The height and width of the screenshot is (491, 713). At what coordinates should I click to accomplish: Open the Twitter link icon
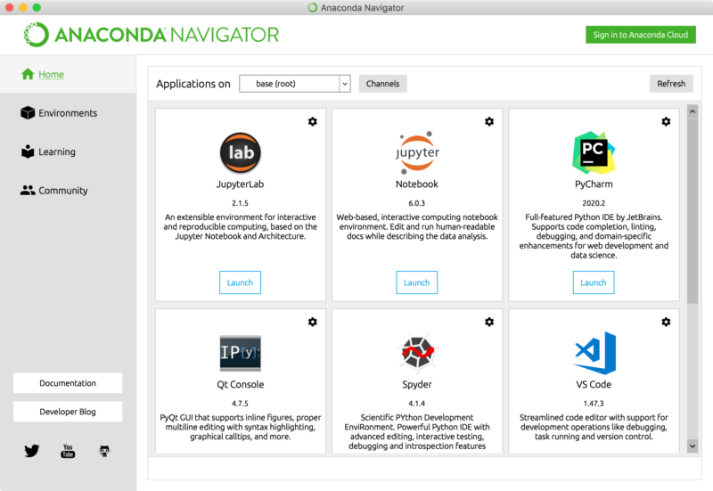coord(32,451)
